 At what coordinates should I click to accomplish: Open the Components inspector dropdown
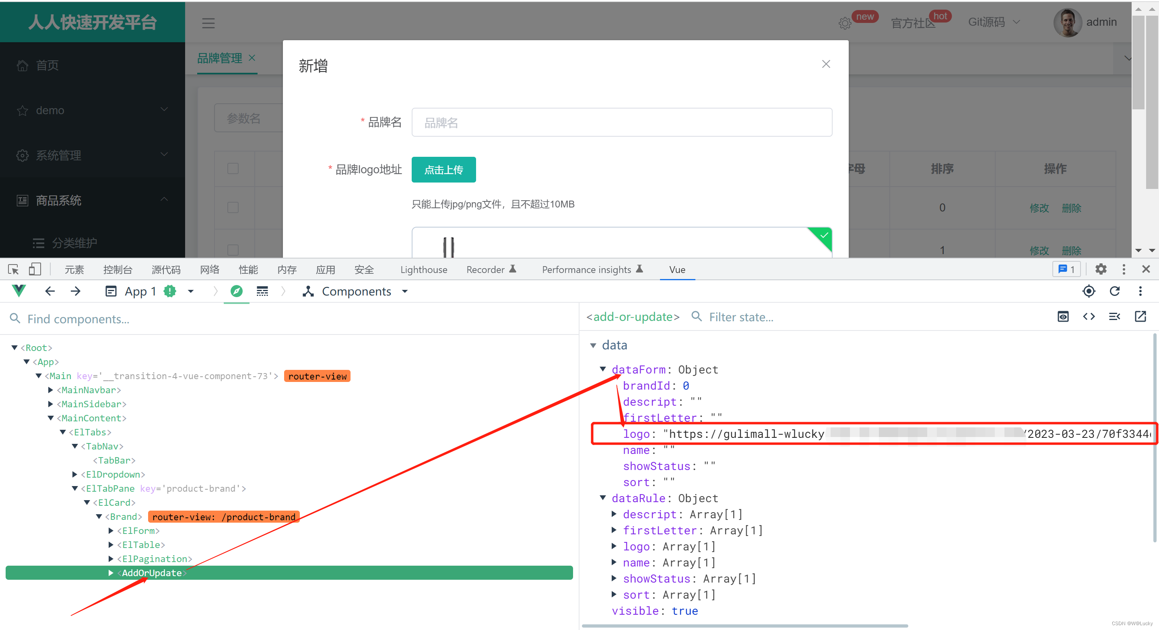point(355,291)
